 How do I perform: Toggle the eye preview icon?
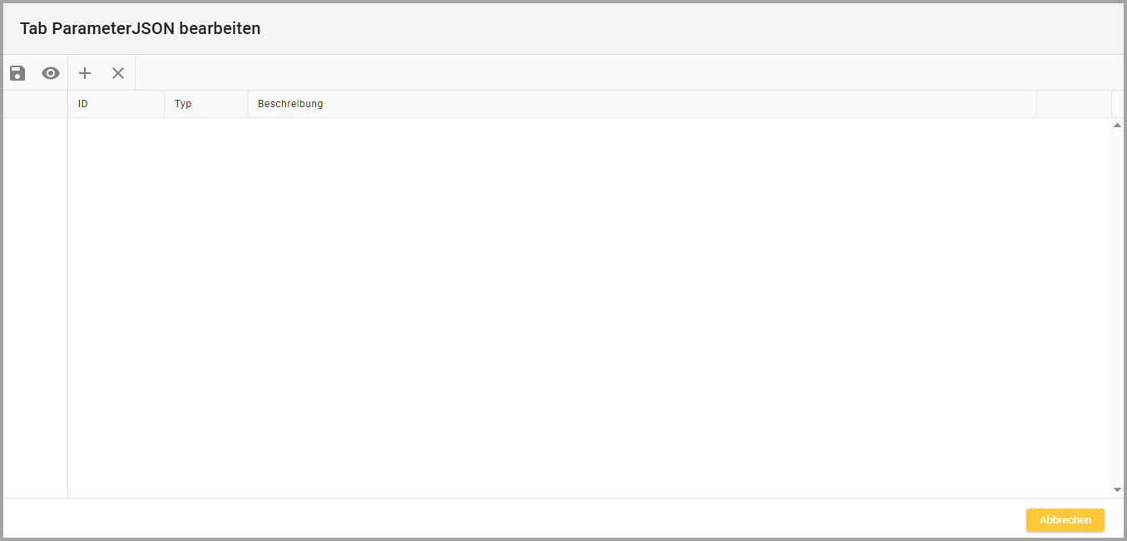51,73
